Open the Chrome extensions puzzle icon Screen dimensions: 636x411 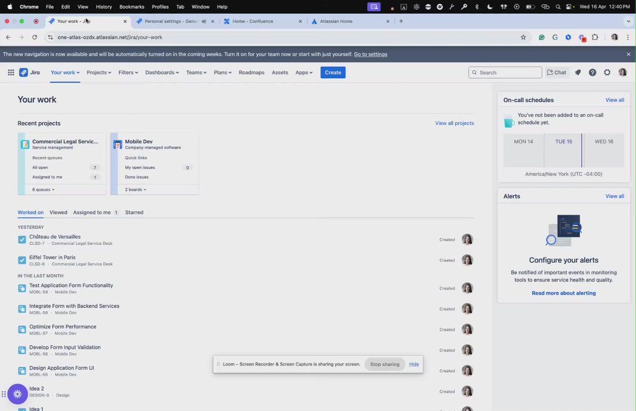pyautogui.click(x=594, y=37)
